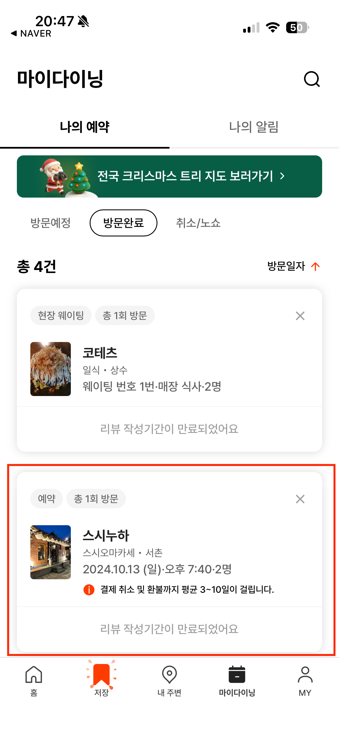Toggle the 방문일자 sort order arrow
Screen dimensions: 339x738
pos(316,266)
